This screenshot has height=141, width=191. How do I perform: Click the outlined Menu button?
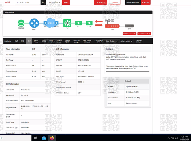[x=115, y=2]
